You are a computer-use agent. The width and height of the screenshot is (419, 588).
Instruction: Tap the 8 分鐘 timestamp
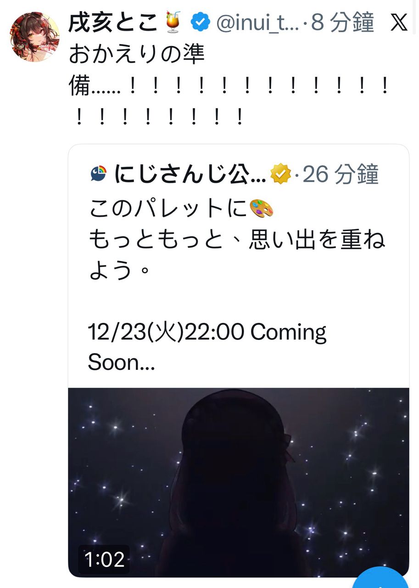pyautogui.click(x=342, y=22)
